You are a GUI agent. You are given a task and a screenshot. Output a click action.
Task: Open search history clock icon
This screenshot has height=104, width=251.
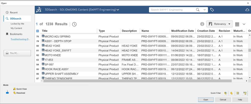[74, 24]
